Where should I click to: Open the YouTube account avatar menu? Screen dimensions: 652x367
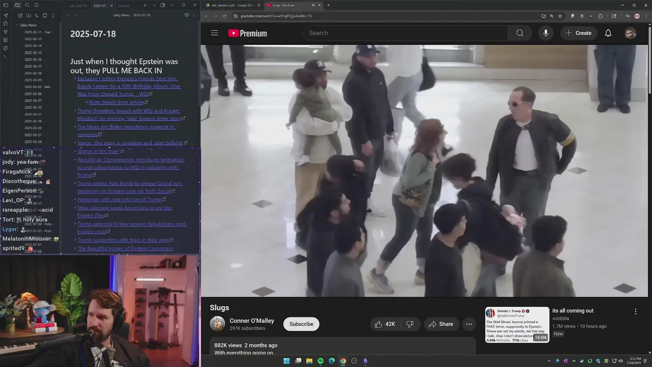coord(631,33)
